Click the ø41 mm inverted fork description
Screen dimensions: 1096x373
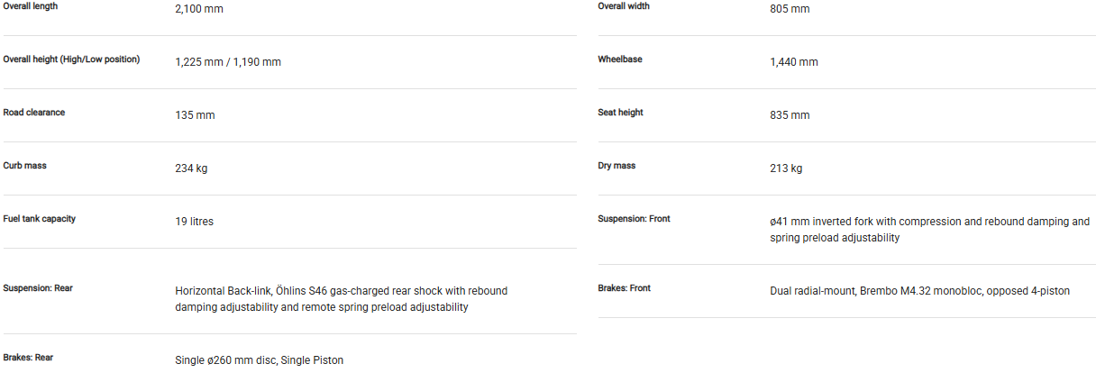929,230
